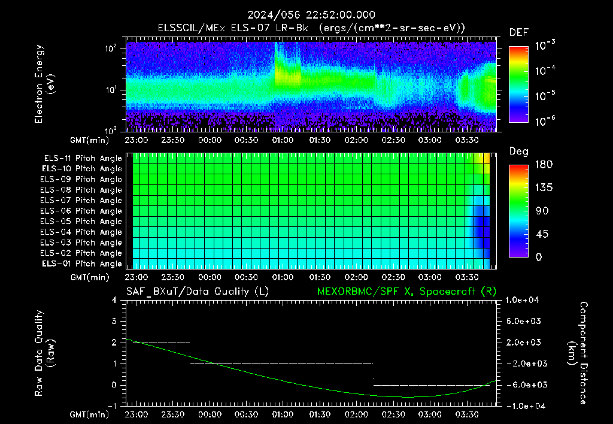Select the timestamp title 2024/056 22:52:00.000
Image resolution: width=613 pixels, height=424 pixels.
pos(311,15)
